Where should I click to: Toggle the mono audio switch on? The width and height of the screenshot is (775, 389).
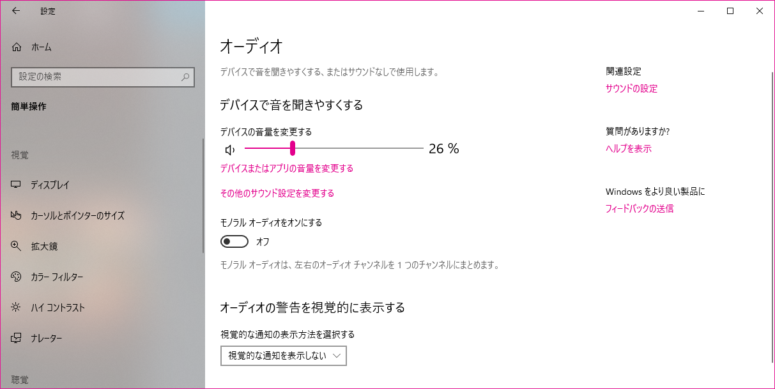(234, 241)
